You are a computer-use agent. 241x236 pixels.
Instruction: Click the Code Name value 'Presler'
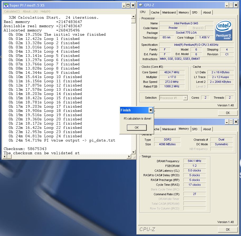tap(173, 28)
